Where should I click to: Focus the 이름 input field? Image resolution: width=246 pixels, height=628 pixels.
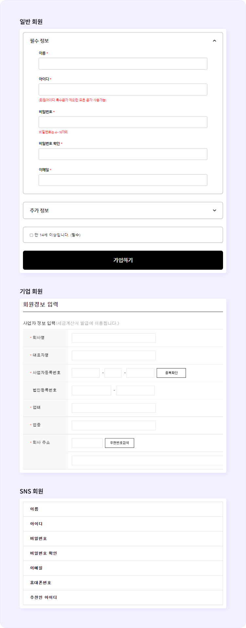point(123,64)
